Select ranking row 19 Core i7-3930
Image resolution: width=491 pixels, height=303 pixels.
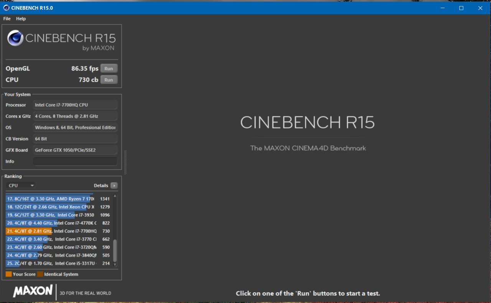coord(58,215)
